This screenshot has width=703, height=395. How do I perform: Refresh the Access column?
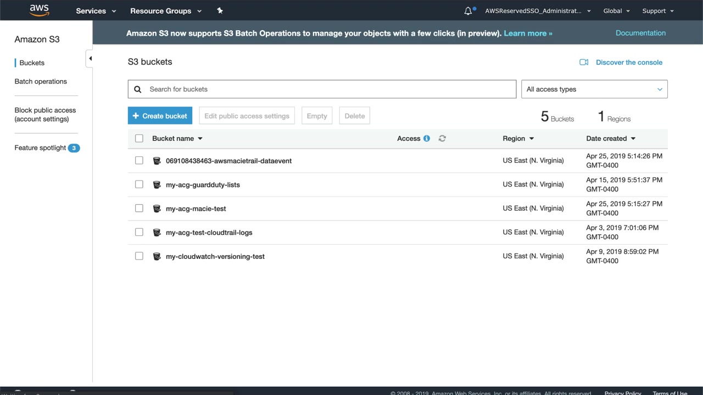[x=442, y=139]
